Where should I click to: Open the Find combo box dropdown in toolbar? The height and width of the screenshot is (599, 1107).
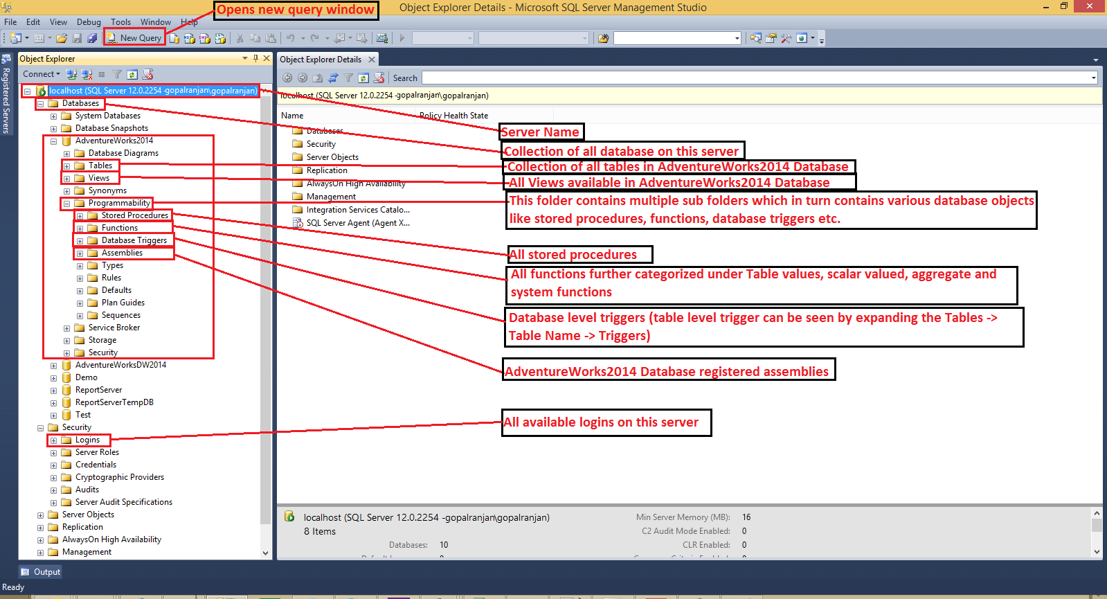coord(737,38)
